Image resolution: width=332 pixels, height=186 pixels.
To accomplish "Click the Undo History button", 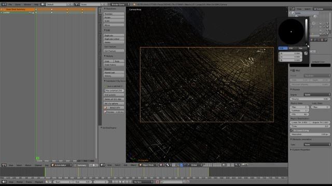I will click(114, 65).
